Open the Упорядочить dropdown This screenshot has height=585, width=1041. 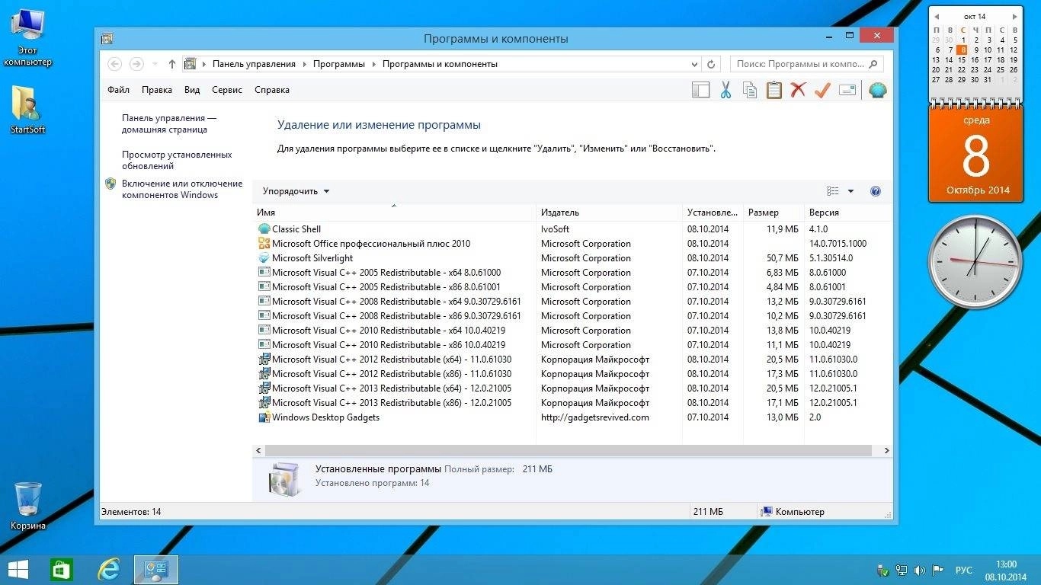[x=296, y=191]
